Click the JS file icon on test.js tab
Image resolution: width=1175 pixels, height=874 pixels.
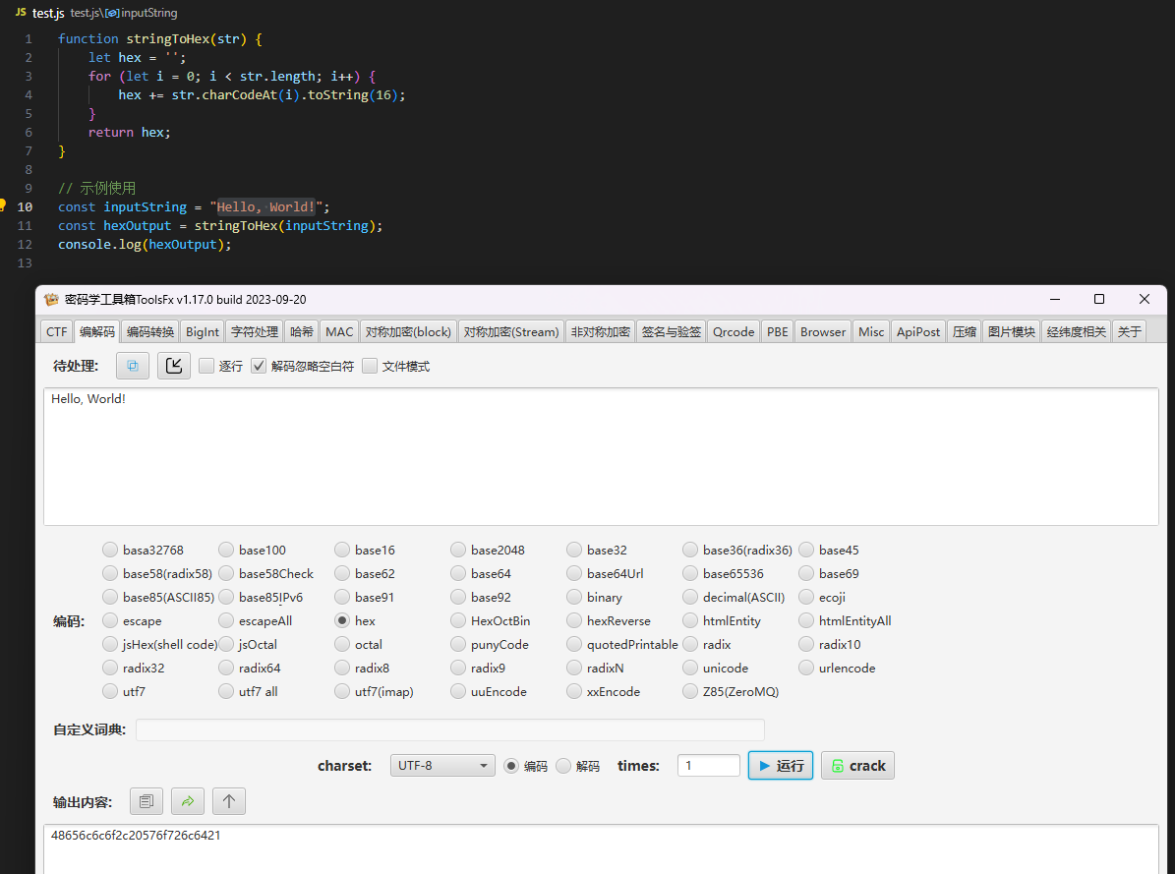[20, 13]
